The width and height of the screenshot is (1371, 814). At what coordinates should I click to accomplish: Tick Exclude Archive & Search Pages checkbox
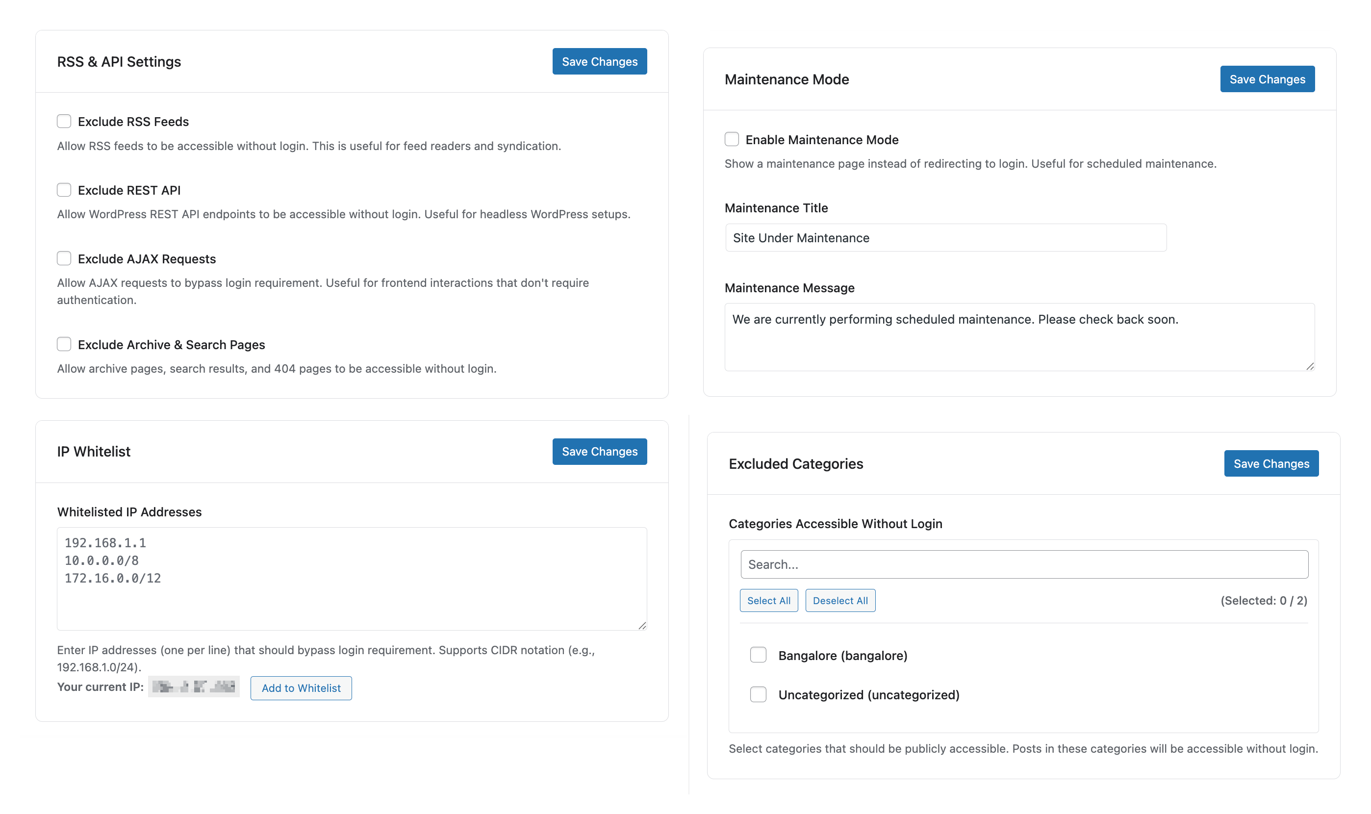tap(64, 344)
